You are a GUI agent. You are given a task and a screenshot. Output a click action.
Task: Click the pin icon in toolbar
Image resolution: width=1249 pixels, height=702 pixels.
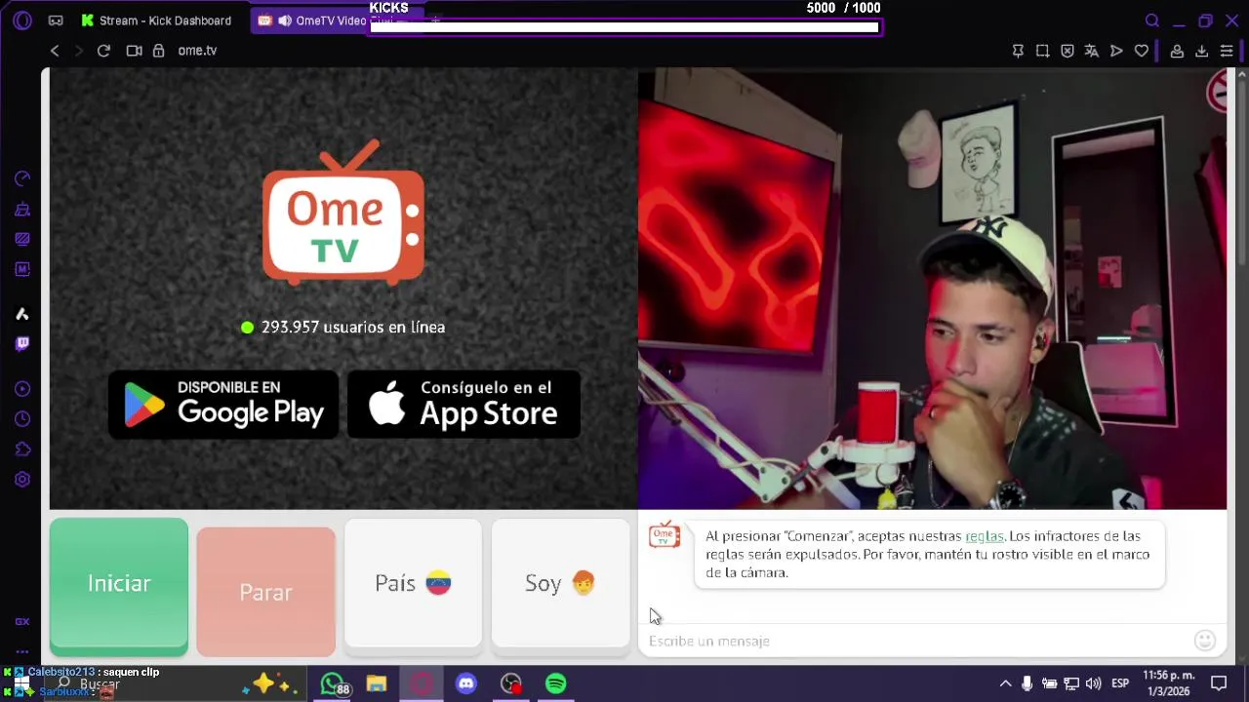(x=1018, y=51)
